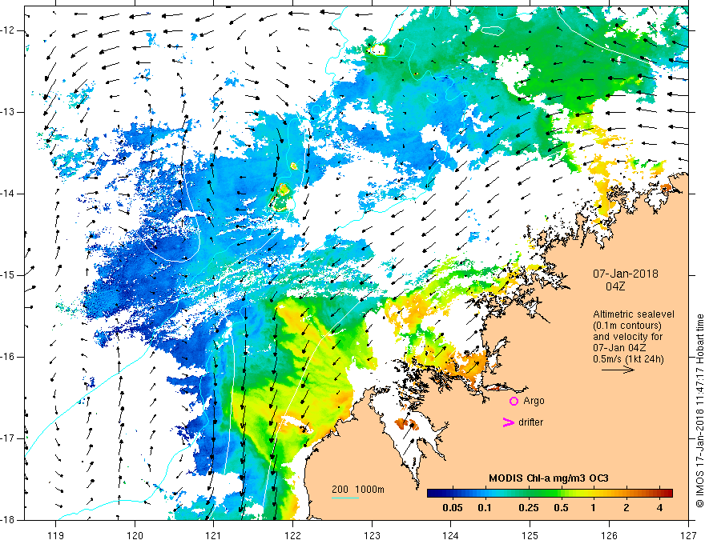This screenshot has width=705, height=544.
Task: Click the 'drifter' legend label
Action: click(530, 422)
